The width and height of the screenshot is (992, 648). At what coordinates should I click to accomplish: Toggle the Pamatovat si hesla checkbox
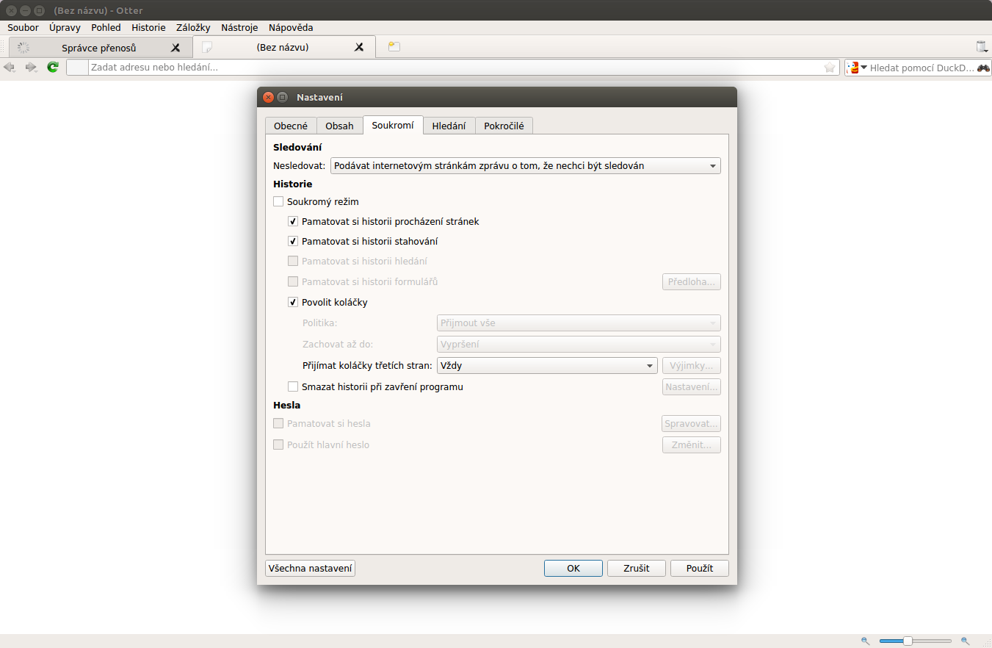(x=278, y=423)
